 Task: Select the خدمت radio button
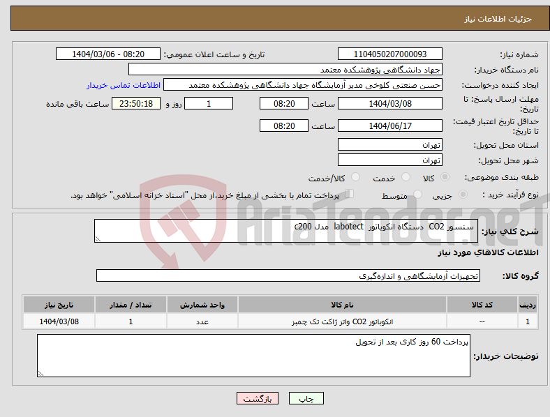click(x=406, y=177)
